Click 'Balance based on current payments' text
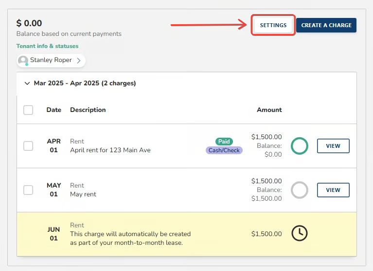 (69, 33)
